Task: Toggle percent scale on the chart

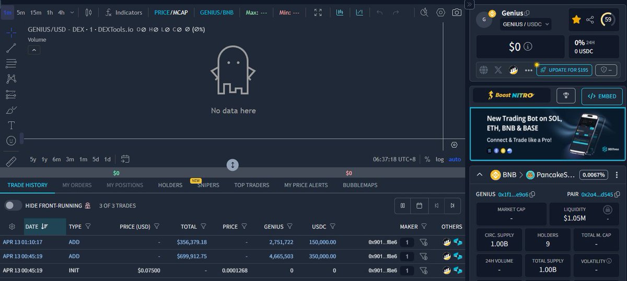Action: coord(427,159)
